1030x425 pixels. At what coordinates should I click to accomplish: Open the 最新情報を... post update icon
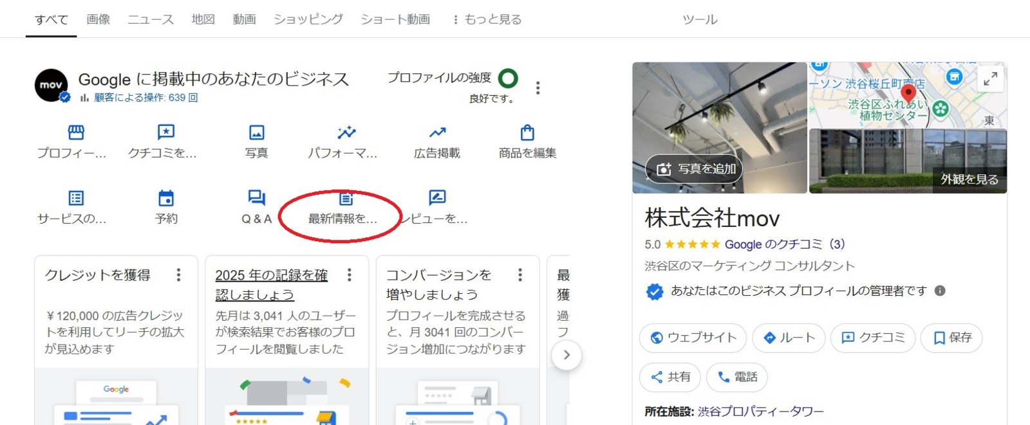[x=346, y=198]
